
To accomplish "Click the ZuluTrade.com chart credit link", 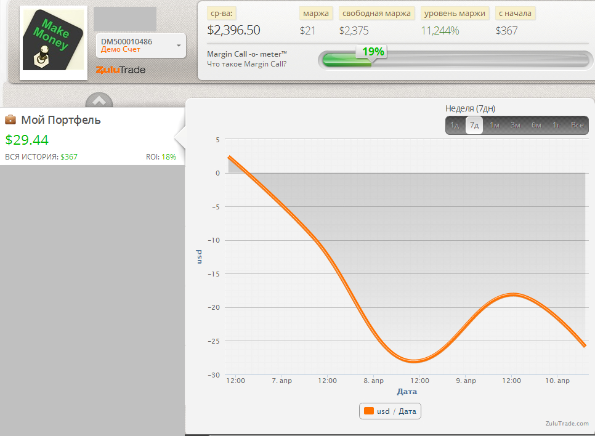I will pyautogui.click(x=567, y=424).
